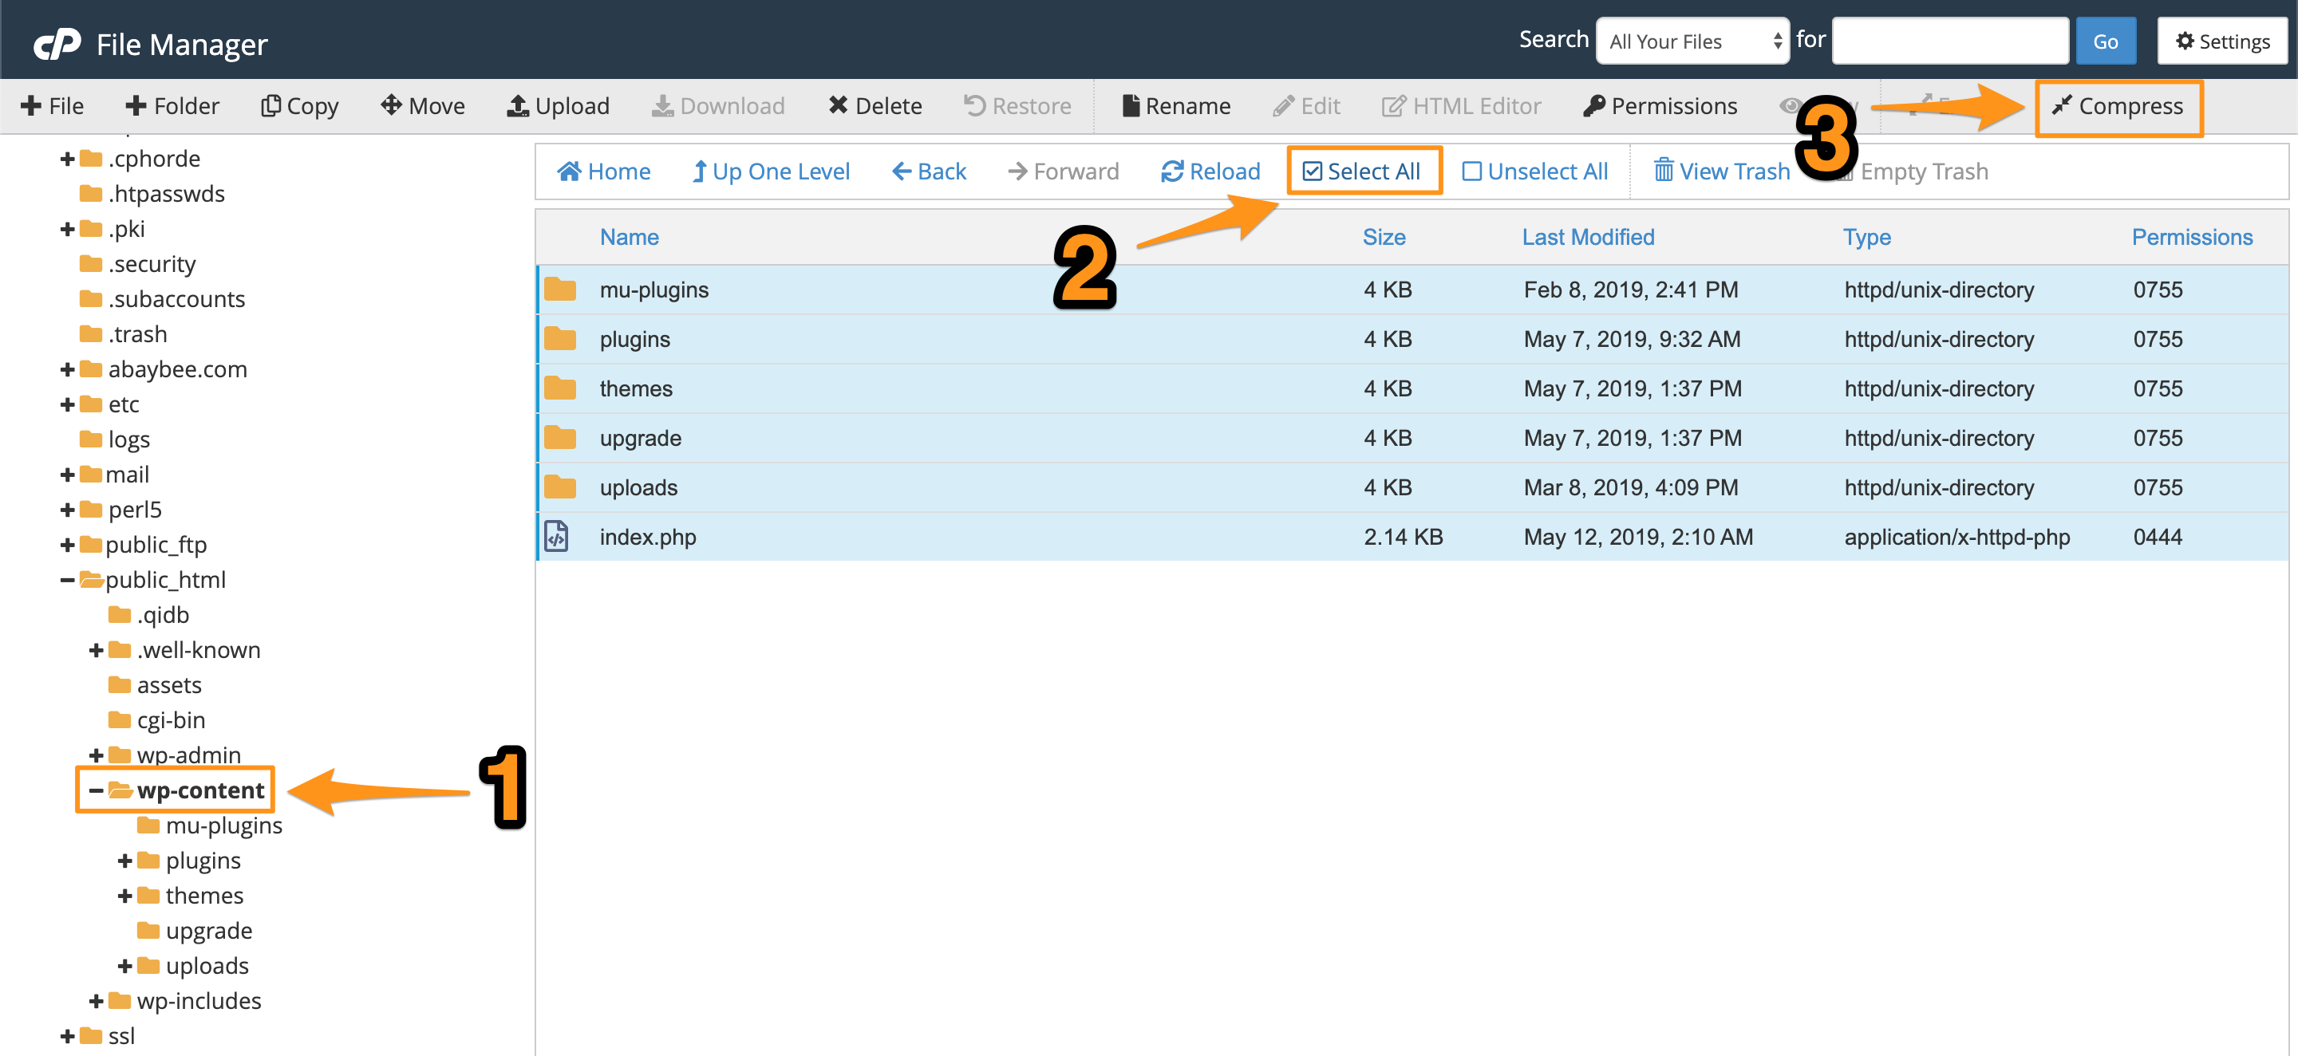Image resolution: width=2298 pixels, height=1056 pixels.
Task: Click the Compress toolbar button
Action: coord(2118,106)
